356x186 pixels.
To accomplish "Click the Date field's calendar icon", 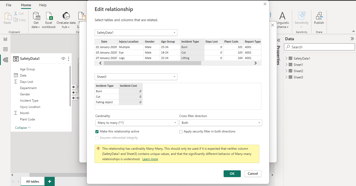I will tap(16, 75).
